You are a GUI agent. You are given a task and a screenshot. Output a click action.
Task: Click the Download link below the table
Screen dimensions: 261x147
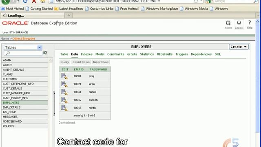pos(67,122)
